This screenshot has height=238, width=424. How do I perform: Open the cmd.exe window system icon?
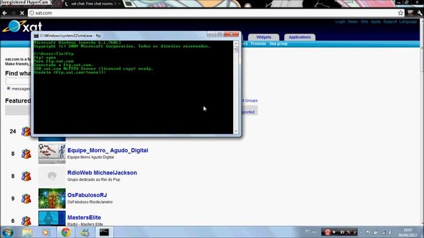(36, 36)
